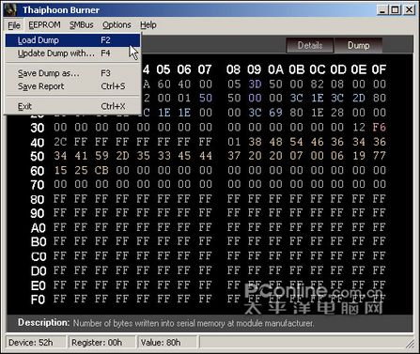Click the Thaiphoon Burner title bar app icon
Image resolution: width=420 pixels, height=354 pixels.
(10, 9)
